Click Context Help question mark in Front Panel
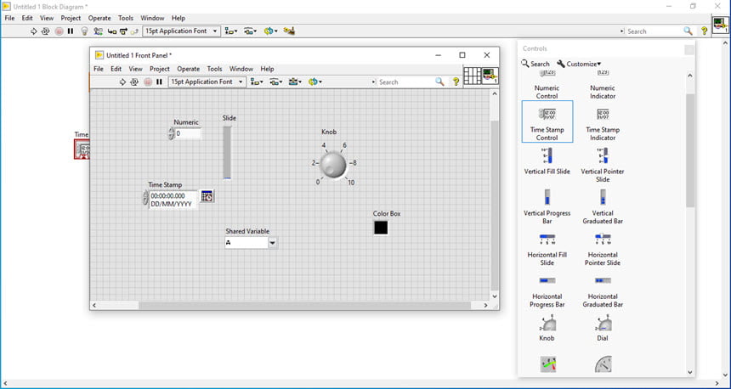This screenshot has width=731, height=389. pyautogui.click(x=456, y=82)
